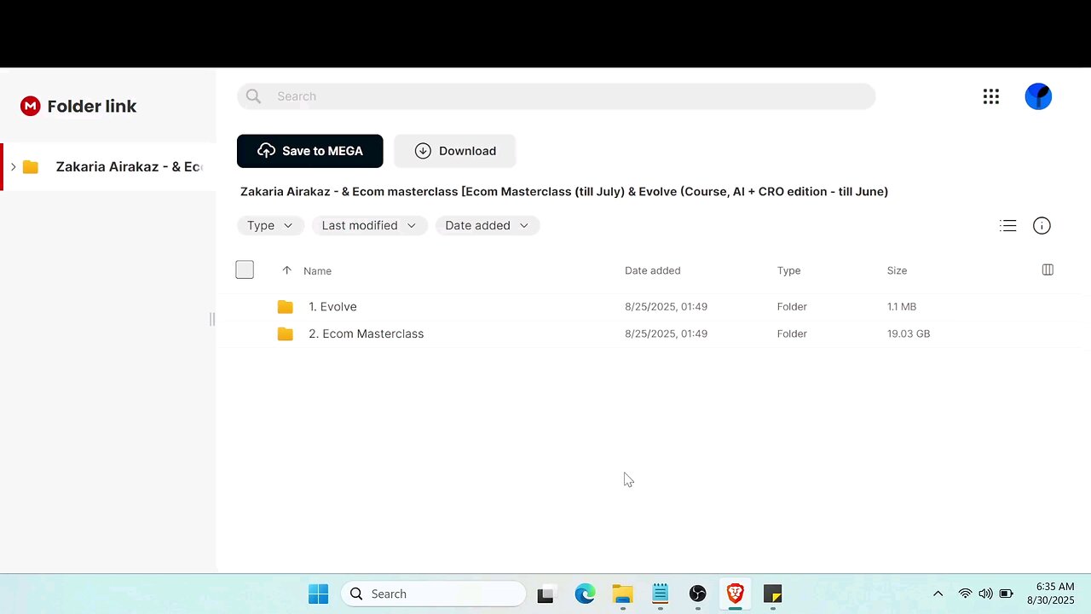Click the sort direction arrow beside Name
The width and height of the screenshot is (1091, 614).
(x=286, y=270)
